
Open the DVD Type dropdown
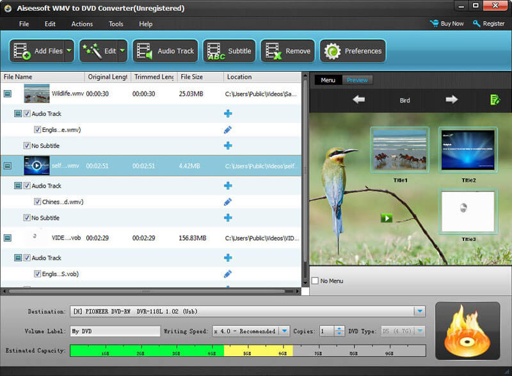coord(420,331)
